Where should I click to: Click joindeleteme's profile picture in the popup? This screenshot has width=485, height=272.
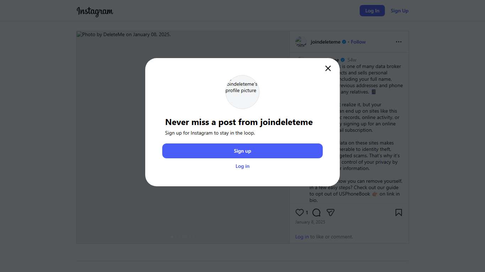243,92
